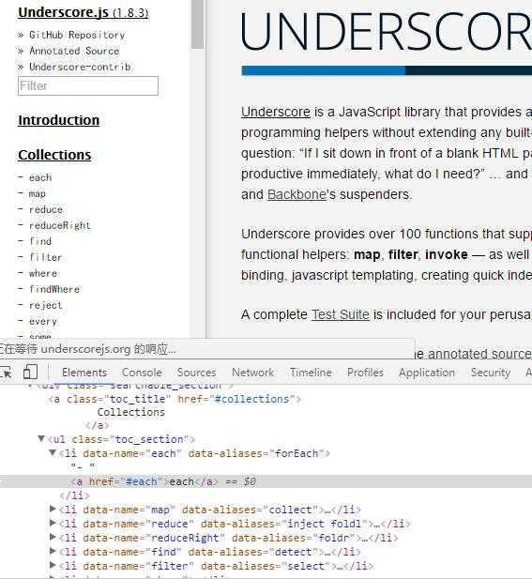The width and height of the screenshot is (532, 579).
Task: Expand the li data-name reduce node
Action: 53,524
